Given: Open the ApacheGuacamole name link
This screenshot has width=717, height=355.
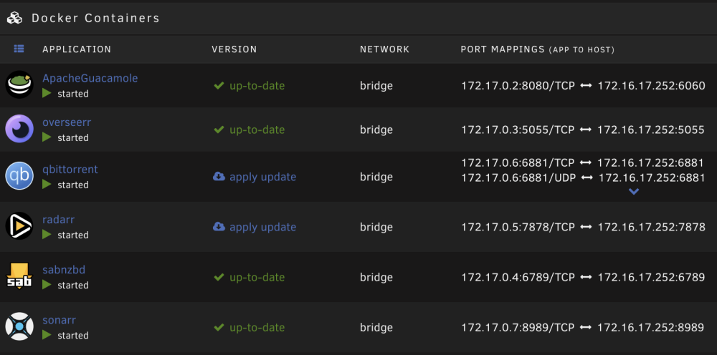Looking at the screenshot, I should (x=90, y=79).
